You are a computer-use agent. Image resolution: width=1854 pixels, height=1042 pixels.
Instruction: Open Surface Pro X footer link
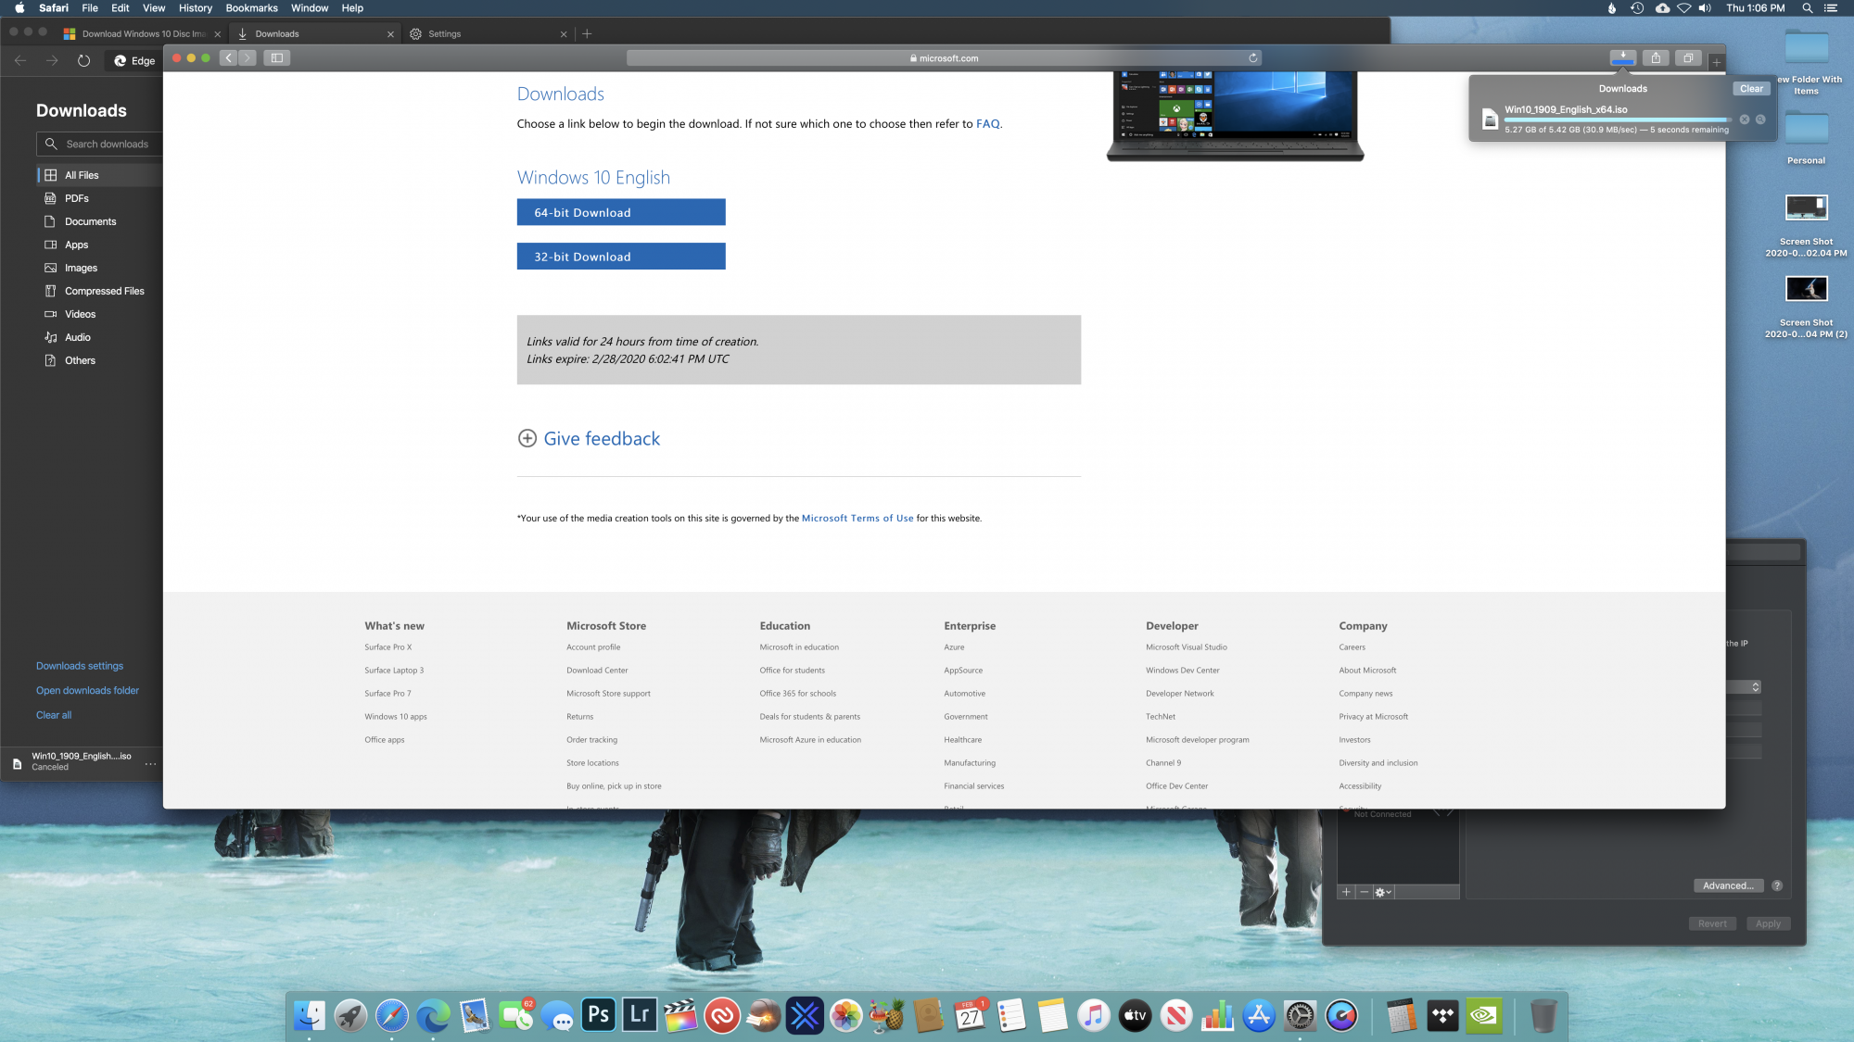388,647
